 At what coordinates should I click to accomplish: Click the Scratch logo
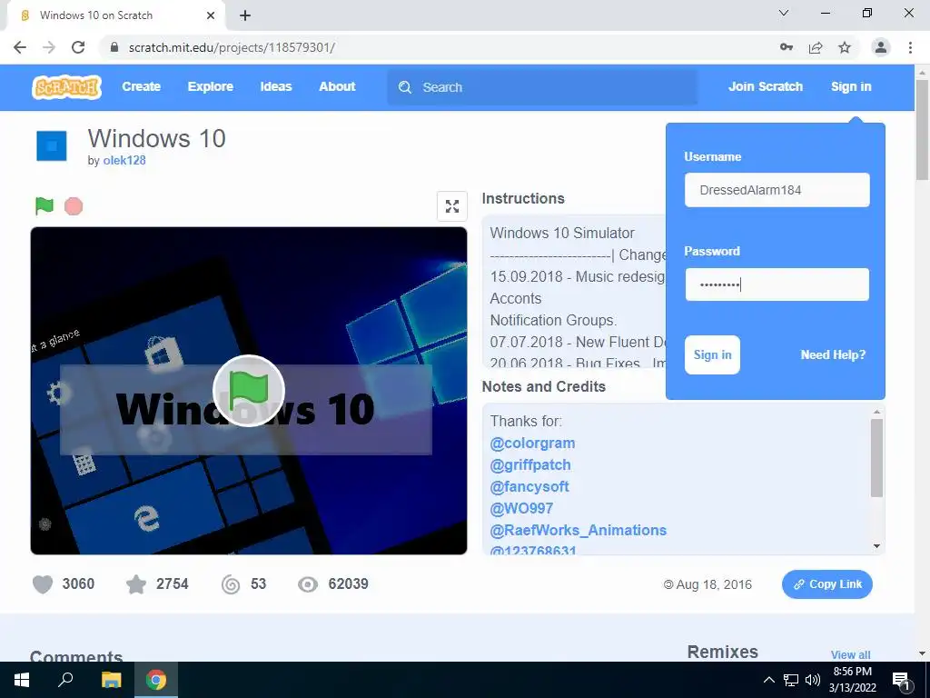tap(66, 86)
